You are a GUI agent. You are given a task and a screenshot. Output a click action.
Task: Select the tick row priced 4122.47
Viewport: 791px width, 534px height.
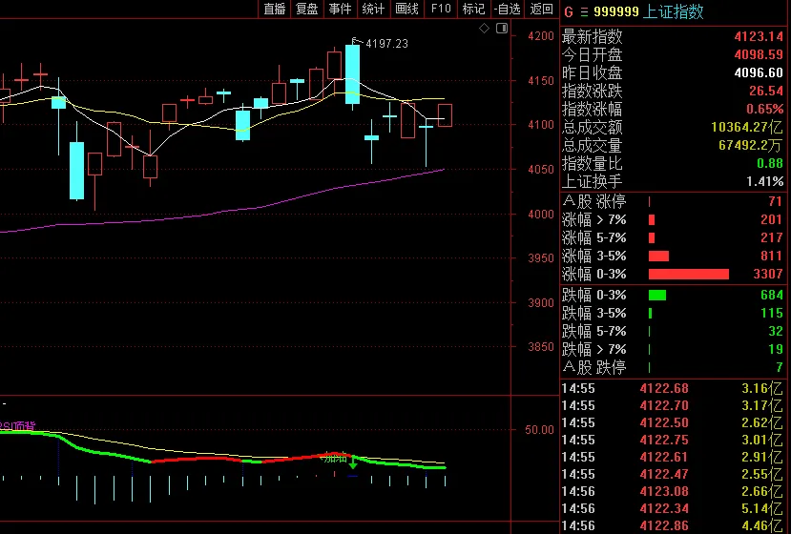coord(673,475)
